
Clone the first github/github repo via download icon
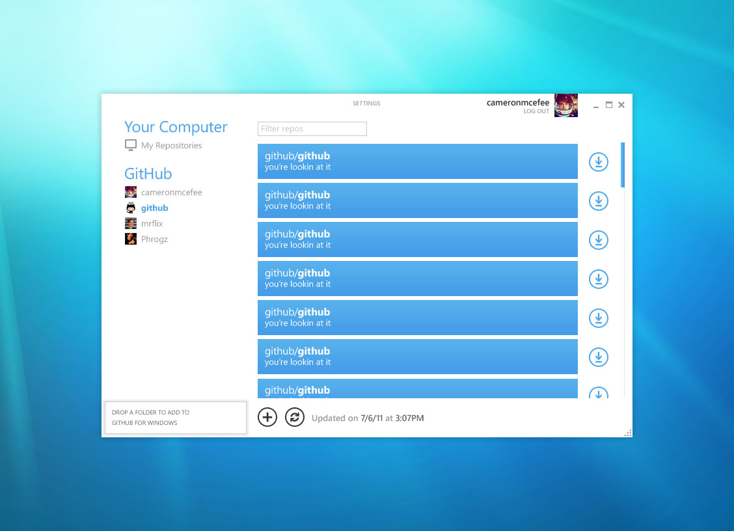click(x=598, y=162)
